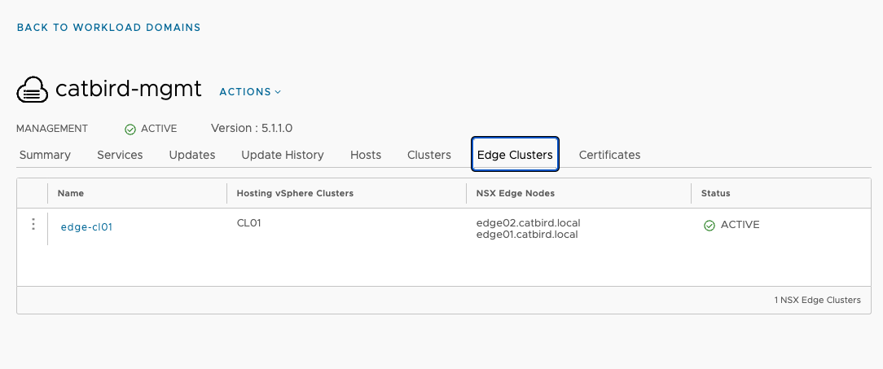883x369 pixels.
Task: Go back to Workload Domains
Action: (x=108, y=27)
